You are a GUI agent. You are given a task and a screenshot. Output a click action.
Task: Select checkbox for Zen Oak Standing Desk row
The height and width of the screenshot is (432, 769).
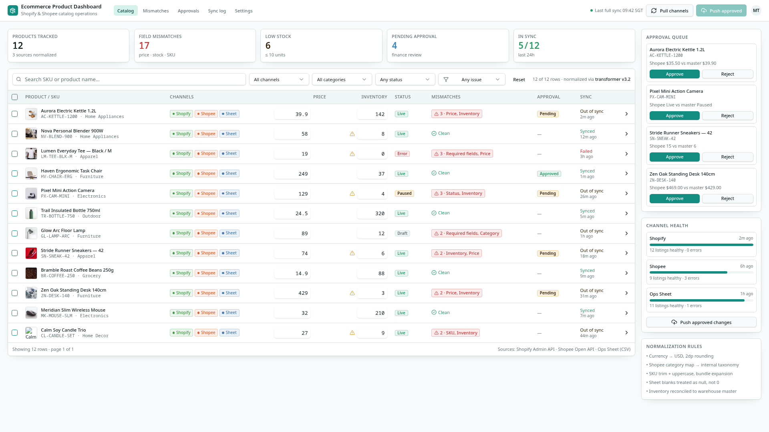coord(15,293)
